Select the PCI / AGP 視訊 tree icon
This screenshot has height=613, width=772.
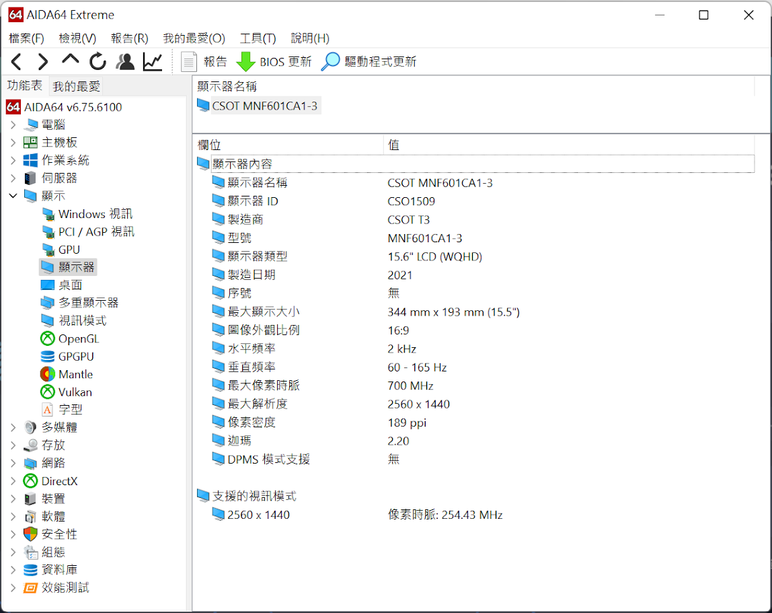click(48, 232)
